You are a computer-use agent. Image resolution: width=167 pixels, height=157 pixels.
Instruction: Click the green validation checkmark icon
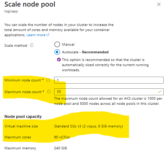(x=160, y=92)
